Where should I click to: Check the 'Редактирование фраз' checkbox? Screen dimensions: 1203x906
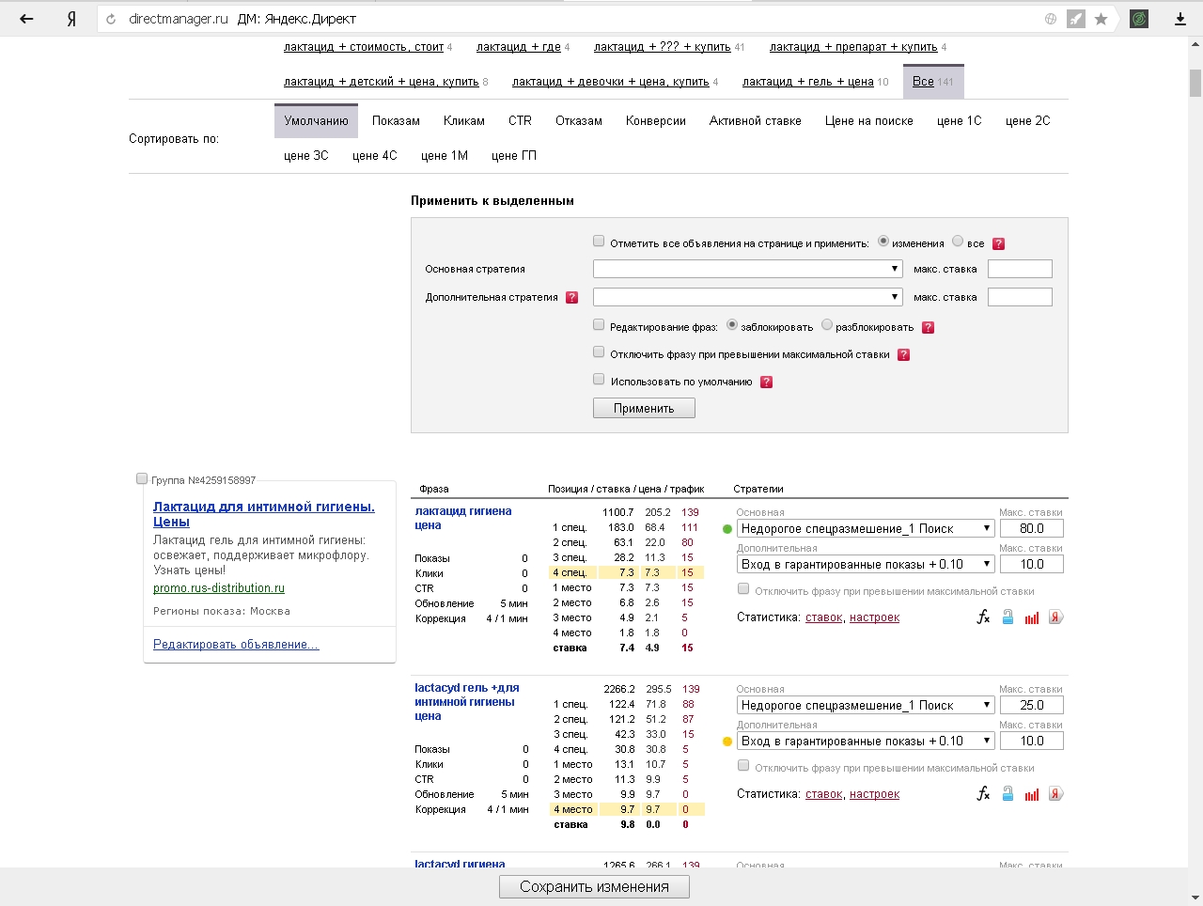599,325
